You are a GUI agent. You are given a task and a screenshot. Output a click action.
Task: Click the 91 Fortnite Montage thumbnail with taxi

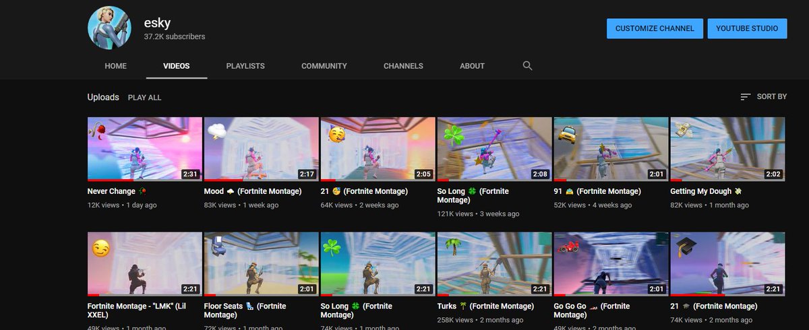tap(611, 149)
